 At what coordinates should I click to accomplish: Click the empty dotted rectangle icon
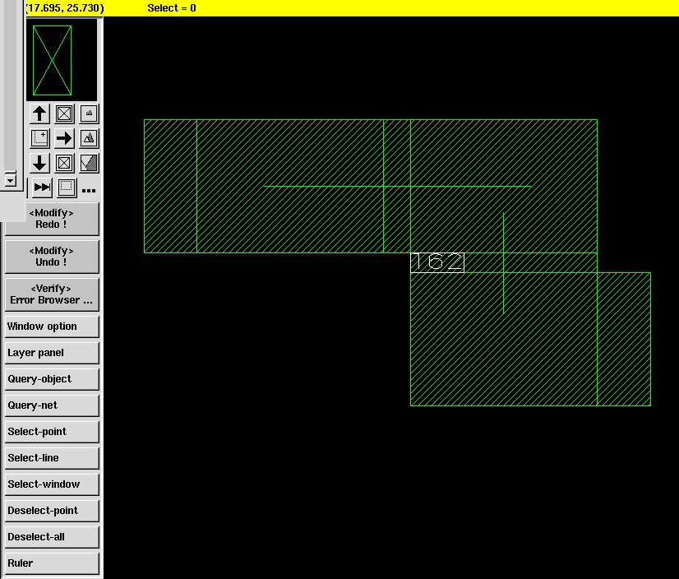[x=67, y=188]
